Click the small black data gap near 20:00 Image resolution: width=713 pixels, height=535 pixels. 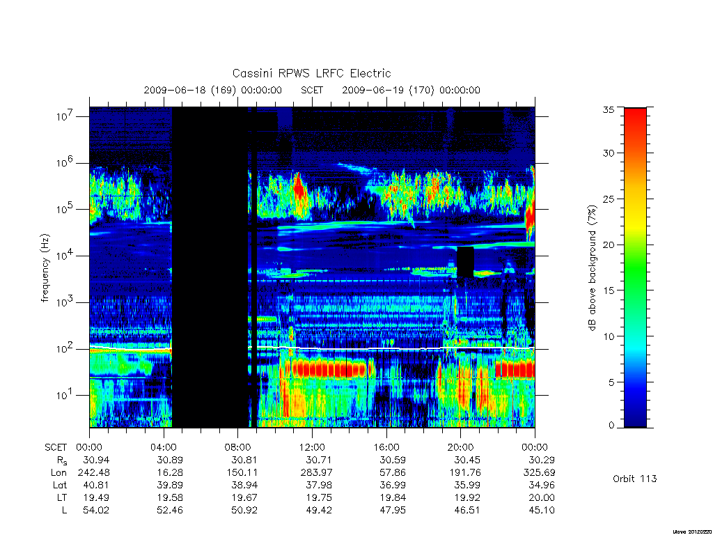click(x=465, y=262)
